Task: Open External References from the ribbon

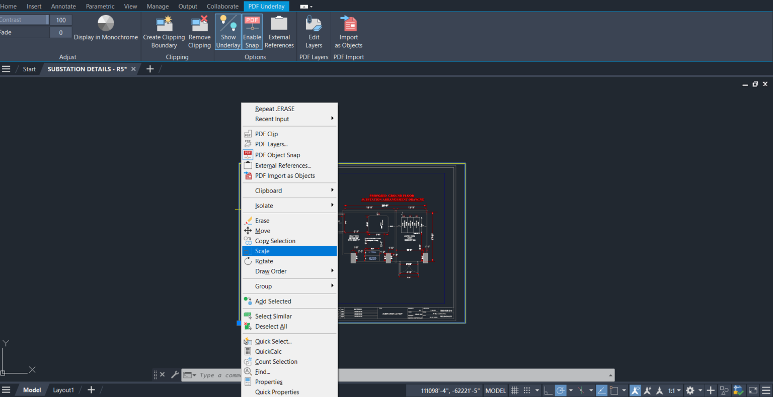Action: pyautogui.click(x=279, y=32)
